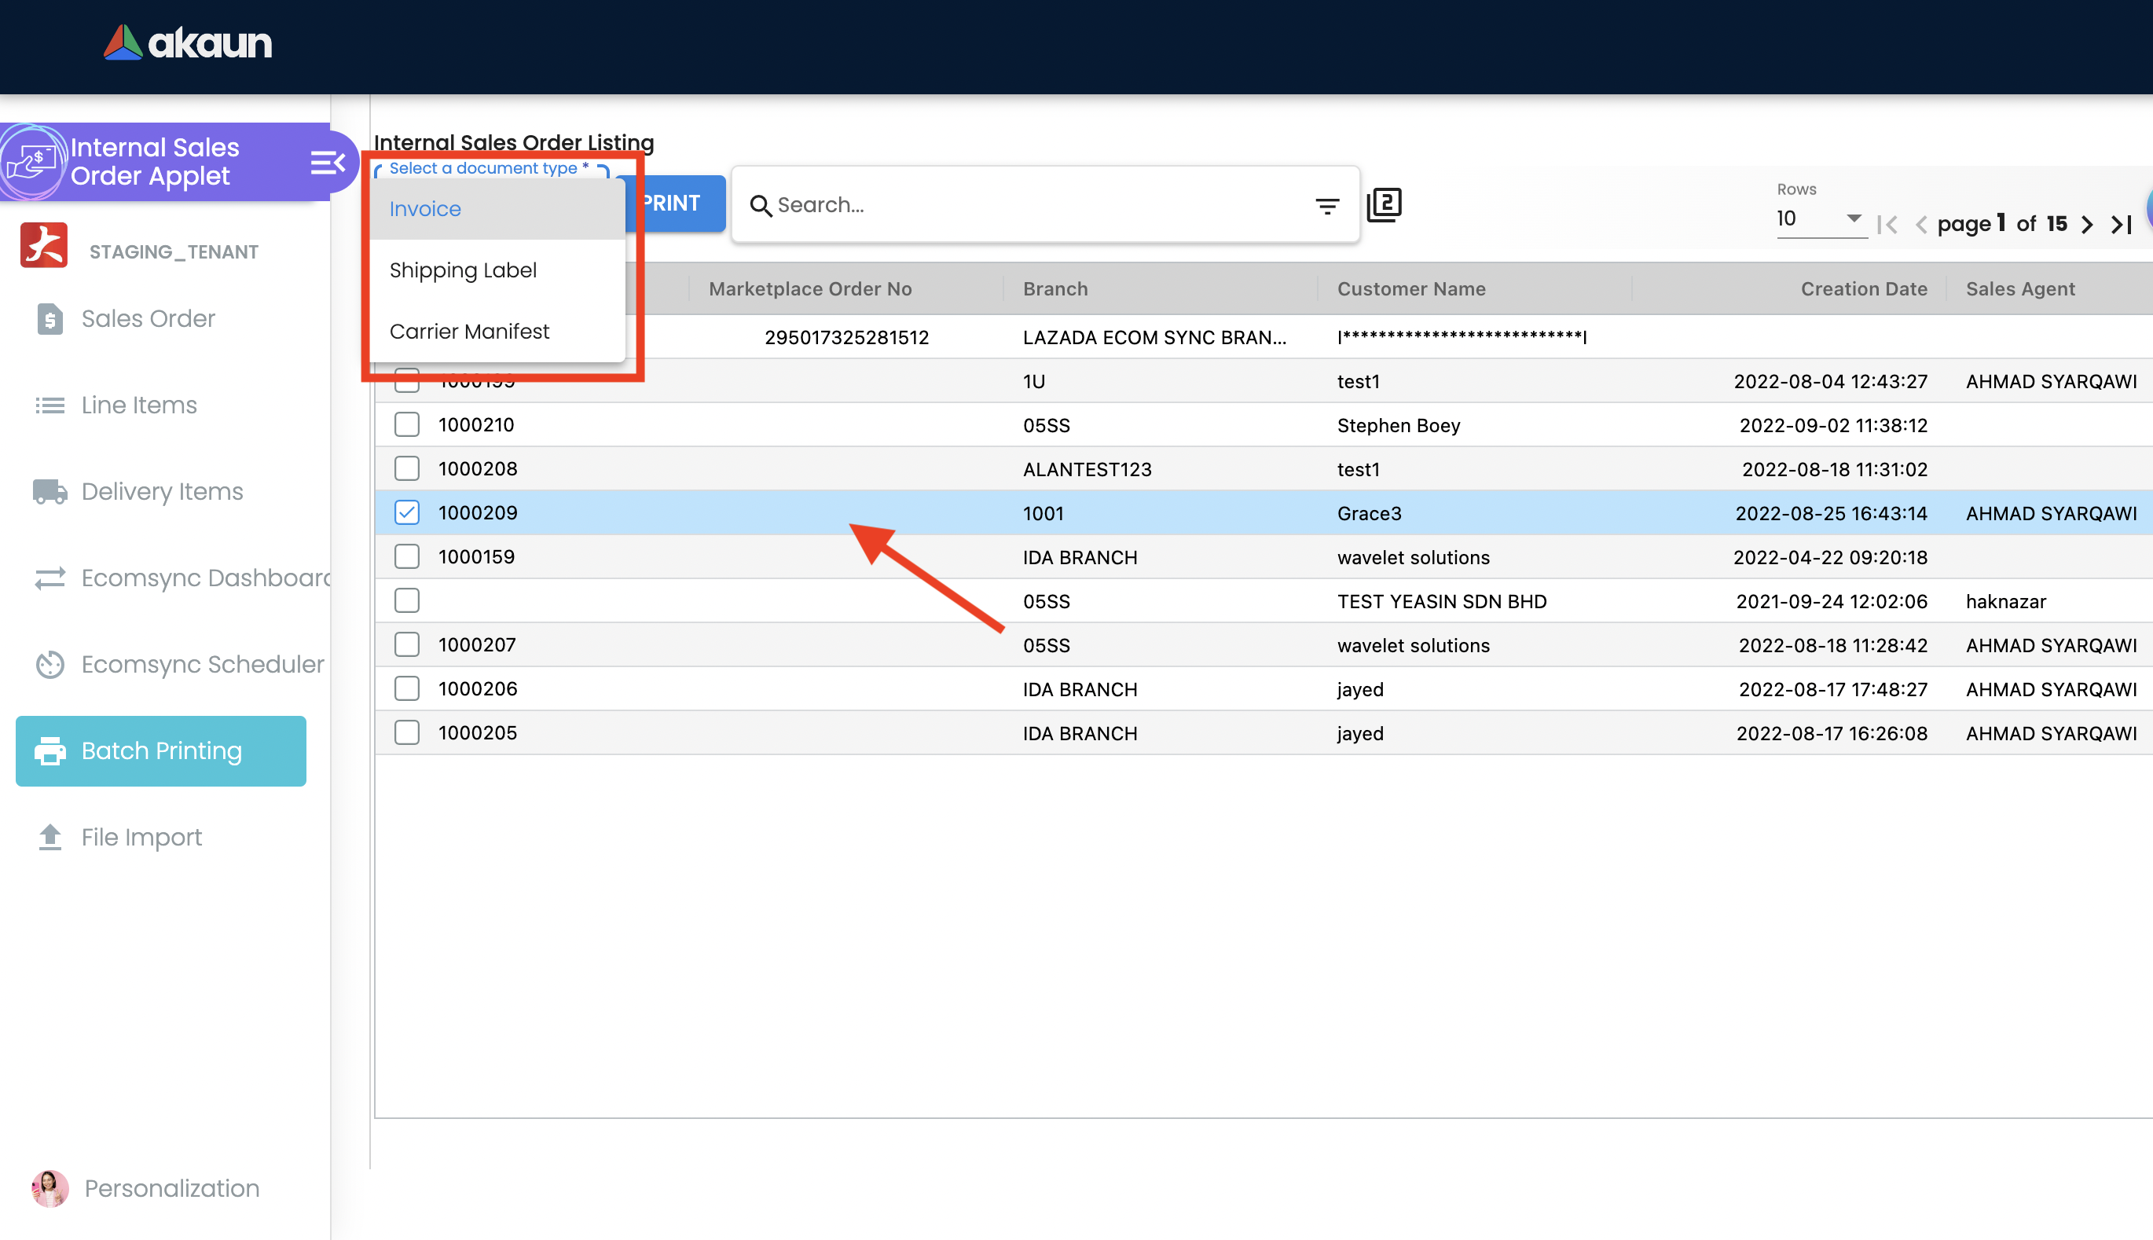The height and width of the screenshot is (1240, 2153).
Task: Click the akaun logo
Action: click(187, 42)
